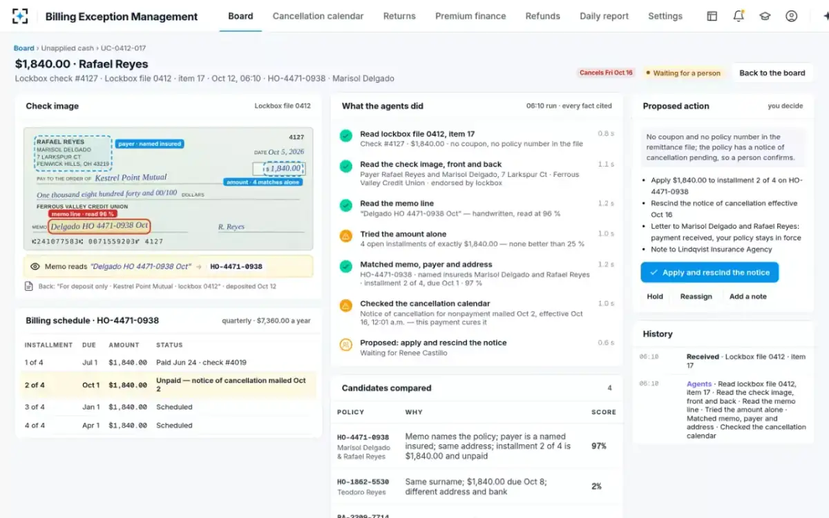Open the Daily report tab

pyautogui.click(x=604, y=16)
